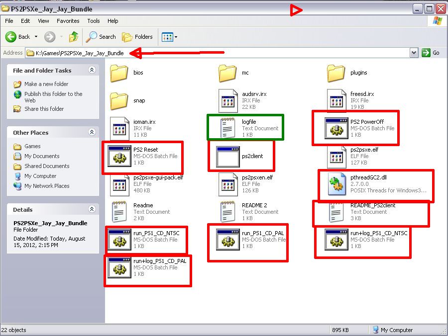Toggle the Folders pane
This screenshot has height=336, width=448.
[137, 37]
